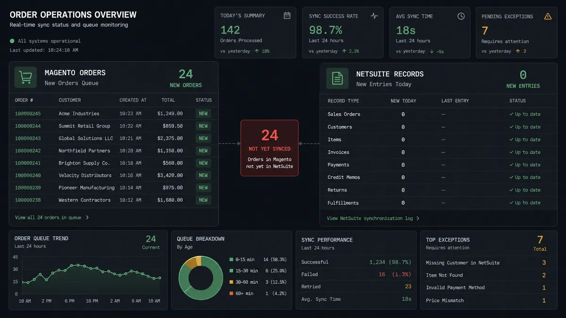Sort by the CUSTOMER column header
Screen dimensions: 566x318
click(70, 100)
